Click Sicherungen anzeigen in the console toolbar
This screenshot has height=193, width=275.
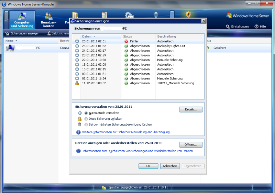(22, 33)
